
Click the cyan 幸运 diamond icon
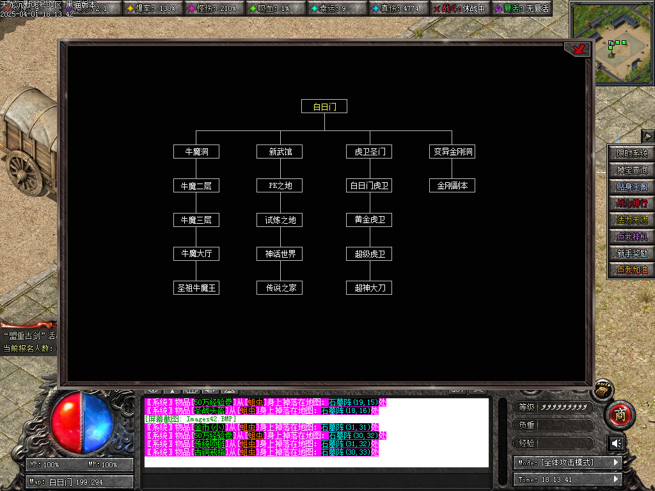coord(314,8)
